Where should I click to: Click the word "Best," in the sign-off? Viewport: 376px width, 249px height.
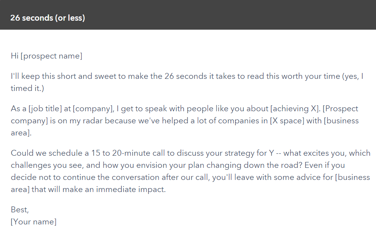tap(20, 210)
